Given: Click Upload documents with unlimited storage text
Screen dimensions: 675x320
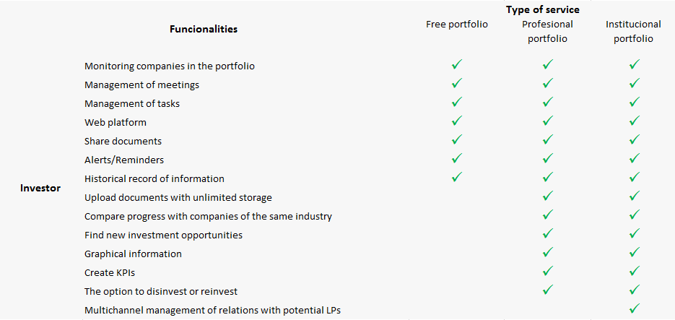Looking at the screenshot, I should 178,197.
